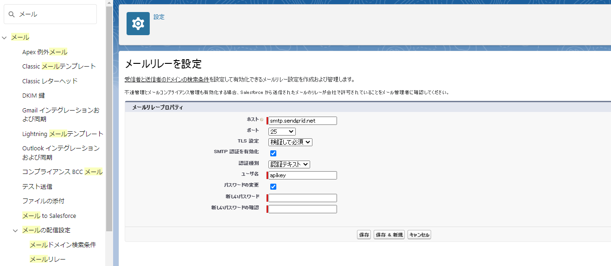The image size is (611, 266).
Task: Open Gmail インテグレーションおよび同期
Action: (61, 115)
